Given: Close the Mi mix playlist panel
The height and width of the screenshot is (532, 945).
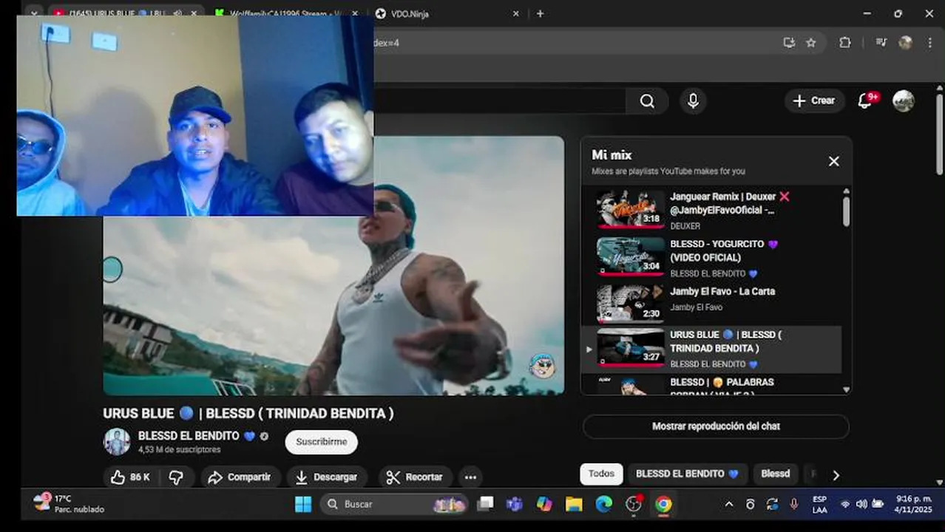Looking at the screenshot, I should [x=833, y=161].
